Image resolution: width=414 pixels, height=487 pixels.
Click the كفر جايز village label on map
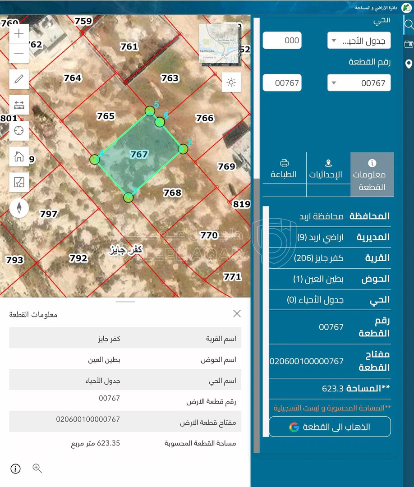[x=125, y=250]
